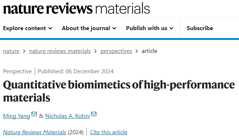Click author name Nicholas A. Kotov

[x=68, y=116]
